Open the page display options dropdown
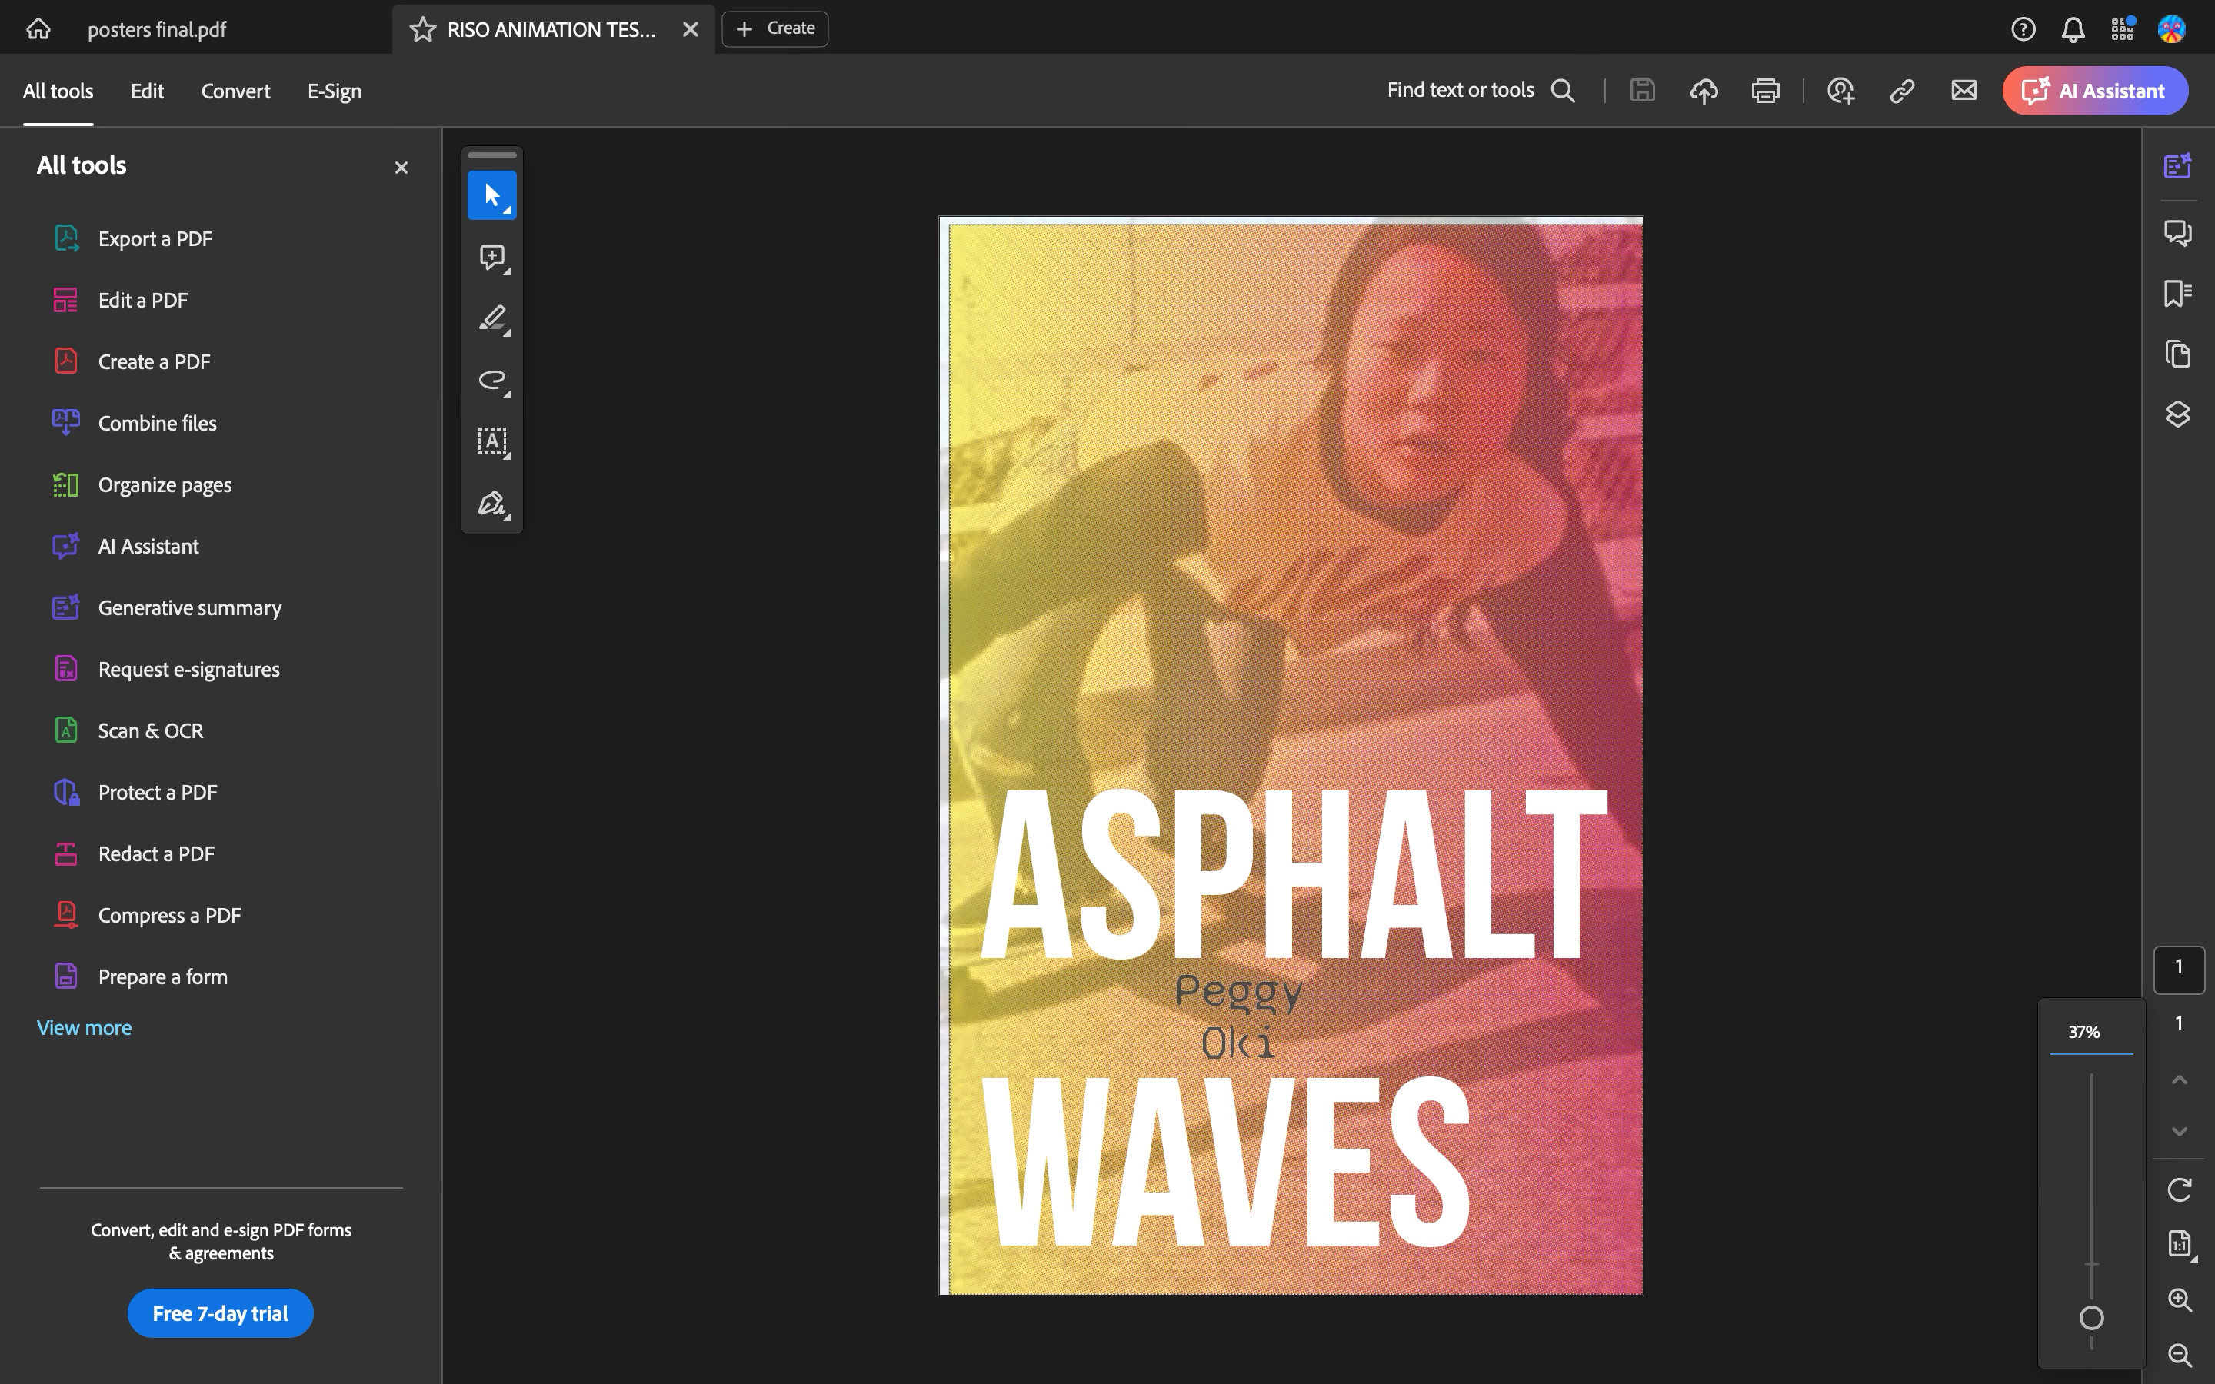This screenshot has height=1384, width=2215. pyautogui.click(x=2180, y=1244)
